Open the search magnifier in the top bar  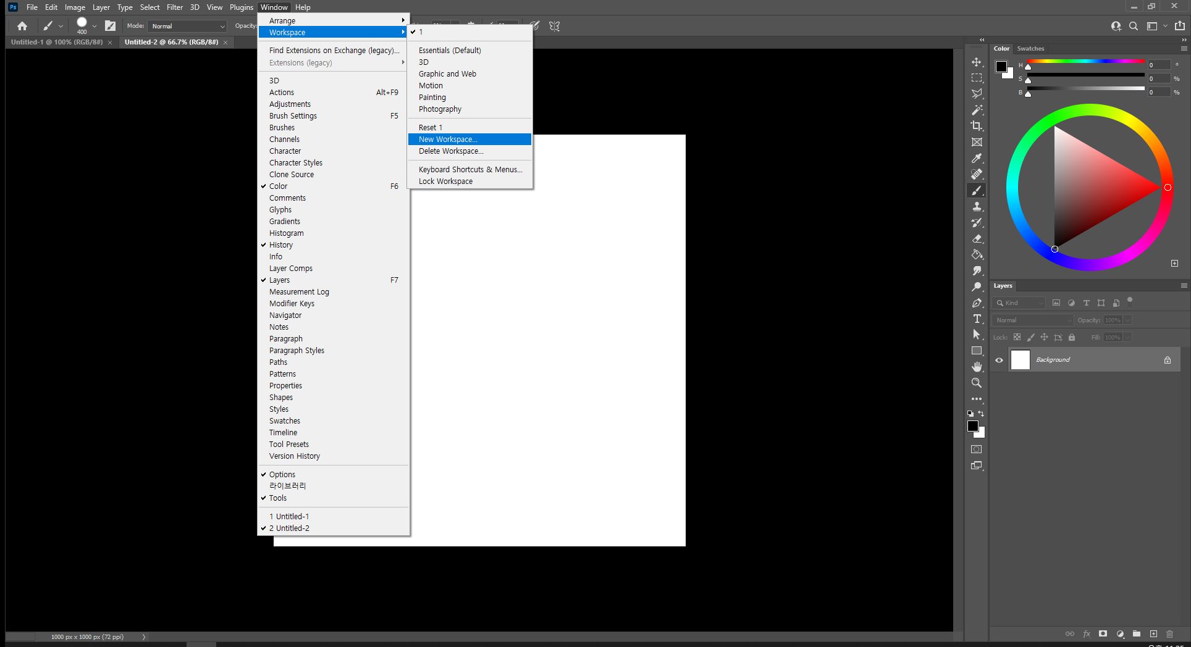coord(1134,26)
